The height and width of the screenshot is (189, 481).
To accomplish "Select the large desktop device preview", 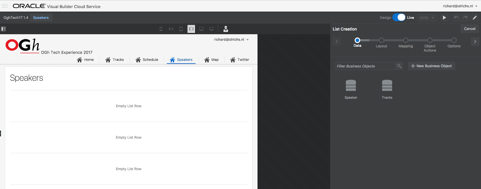I will pyautogui.click(x=211, y=29).
